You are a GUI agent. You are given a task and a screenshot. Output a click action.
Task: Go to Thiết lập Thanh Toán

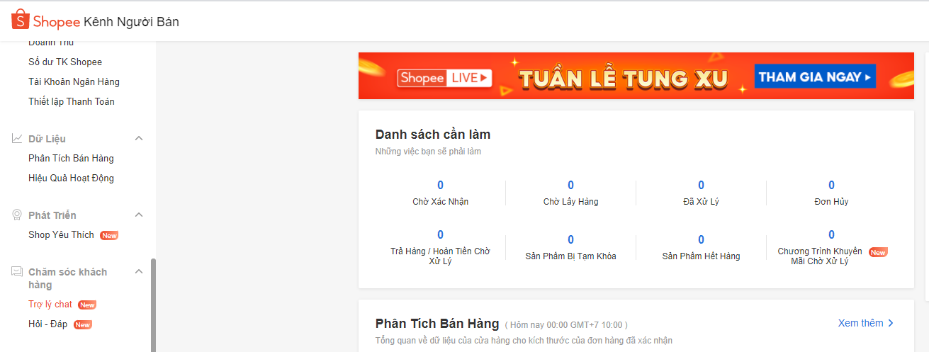point(72,102)
